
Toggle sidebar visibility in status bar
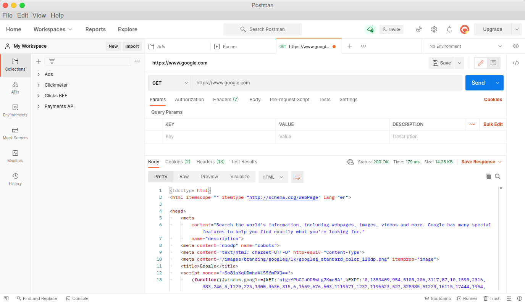[x=6, y=298]
